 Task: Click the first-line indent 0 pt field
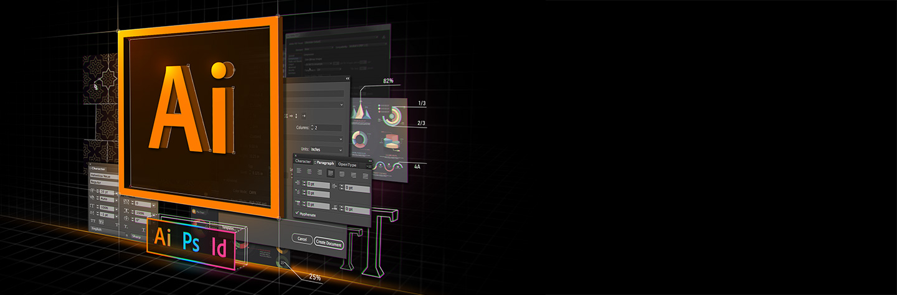click(318, 194)
